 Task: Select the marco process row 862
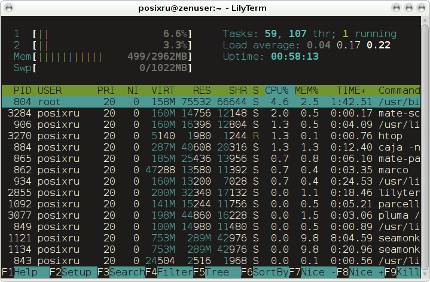click(x=211, y=170)
